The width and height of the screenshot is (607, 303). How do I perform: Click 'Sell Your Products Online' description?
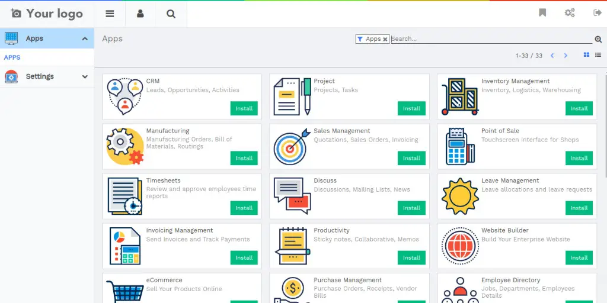pos(184,289)
